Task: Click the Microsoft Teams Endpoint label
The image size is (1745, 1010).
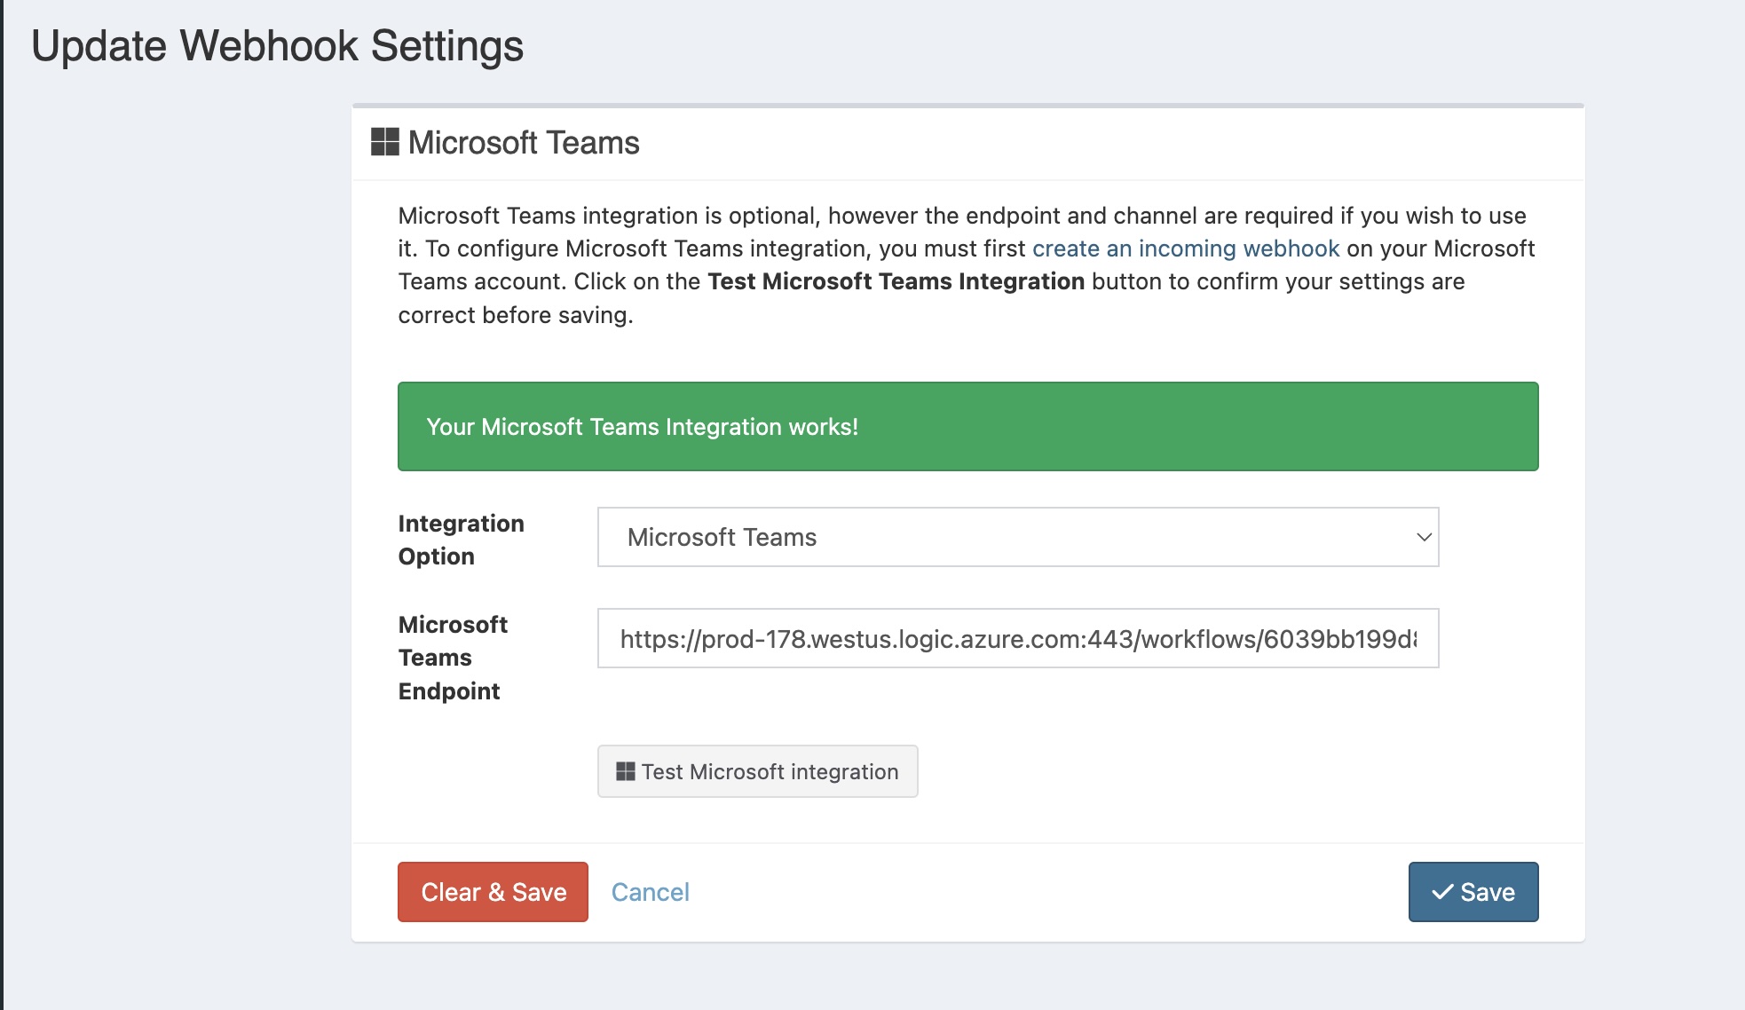Action: [x=453, y=658]
